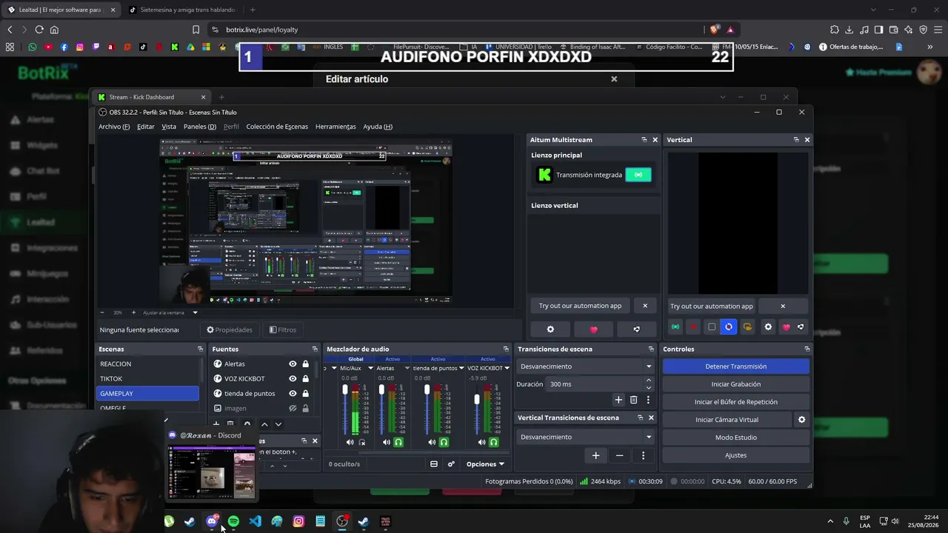
Task: Add a scene transition with the plus icon
Action: [618, 400]
